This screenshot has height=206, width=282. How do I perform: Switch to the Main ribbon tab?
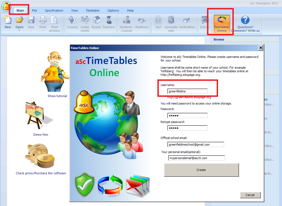click(20, 10)
